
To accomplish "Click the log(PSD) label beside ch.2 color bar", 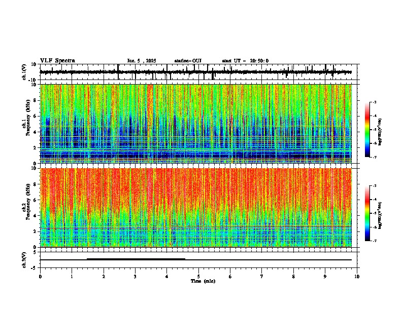I will pyautogui.click(x=380, y=215).
